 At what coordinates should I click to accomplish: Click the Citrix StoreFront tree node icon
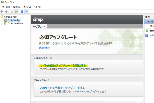tap(5, 23)
